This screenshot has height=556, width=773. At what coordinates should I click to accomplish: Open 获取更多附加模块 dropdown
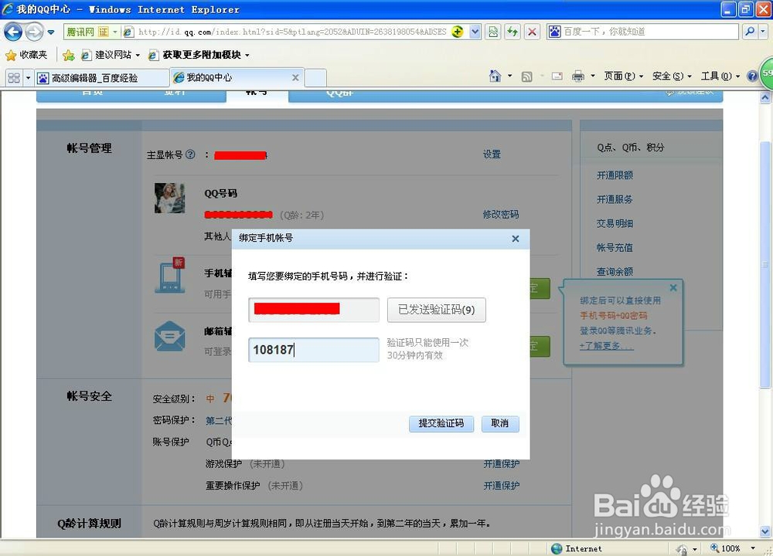tap(199, 55)
